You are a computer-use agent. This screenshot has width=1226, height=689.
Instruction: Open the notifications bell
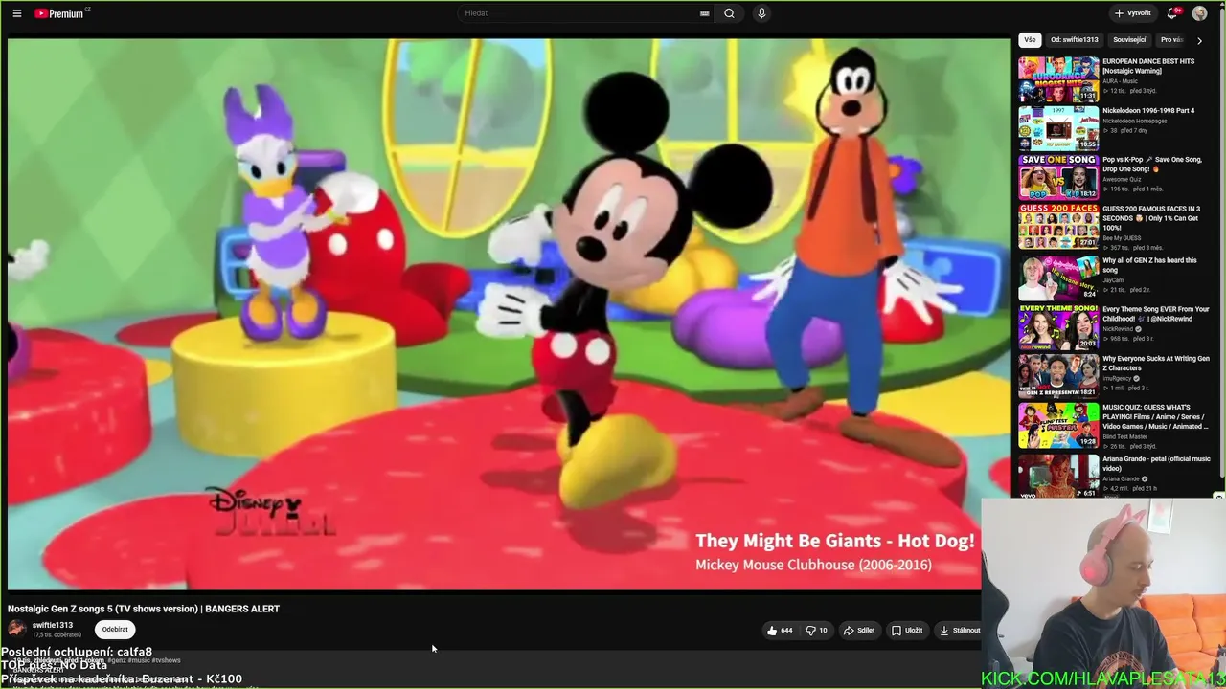pyautogui.click(x=1172, y=13)
